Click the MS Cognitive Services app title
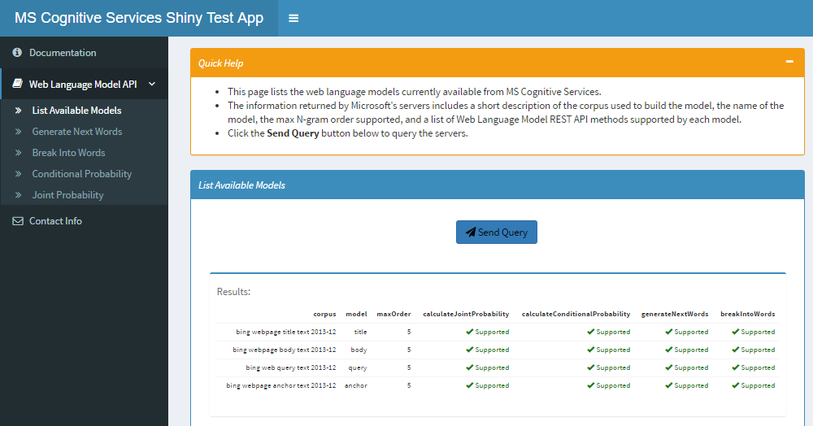The height and width of the screenshot is (426, 813). tap(139, 18)
